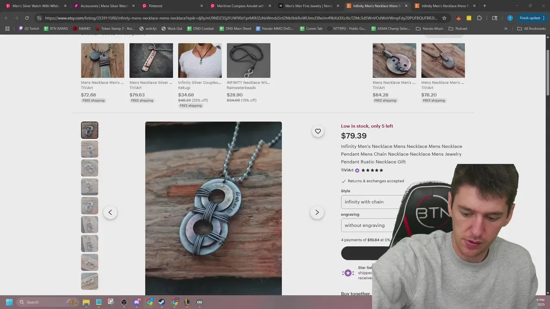Image resolution: width=550 pixels, height=309 pixels.
Task: Open the tab search icon in toolbar
Action: [x=495, y=18]
